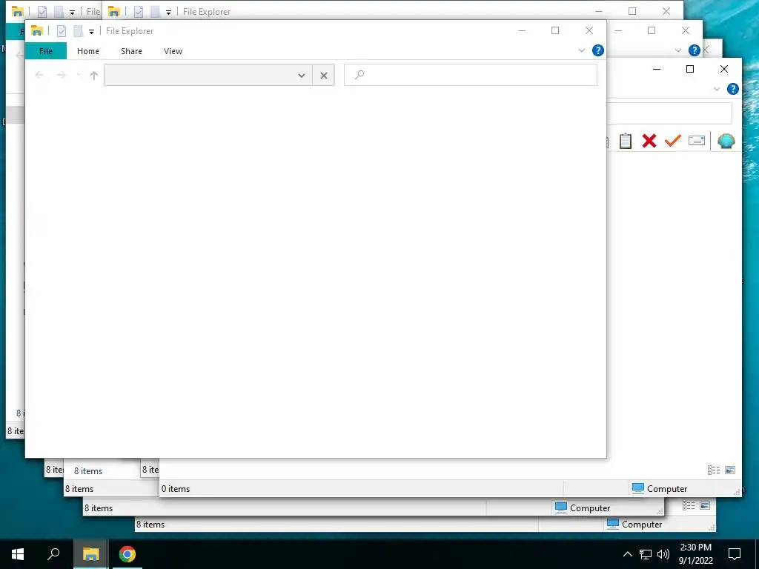Switch to the Share ribbon tab
The height and width of the screenshot is (569, 759).
(x=132, y=51)
